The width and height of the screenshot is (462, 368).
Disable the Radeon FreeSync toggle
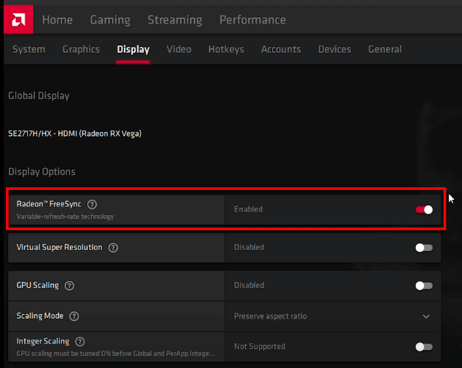424,210
